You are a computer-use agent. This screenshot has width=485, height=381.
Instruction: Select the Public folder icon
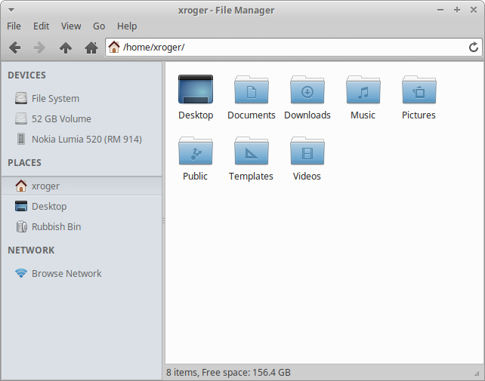[x=195, y=151]
